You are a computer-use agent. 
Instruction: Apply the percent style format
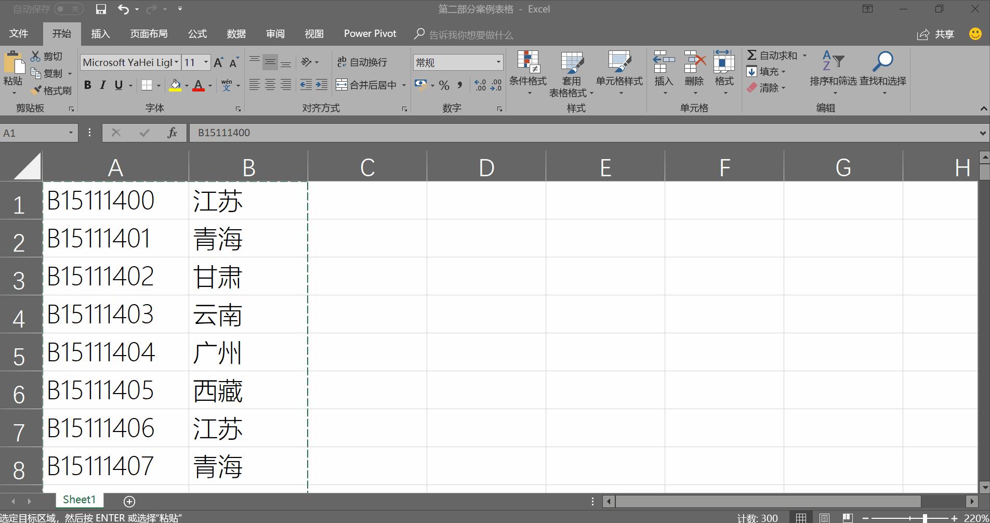pos(443,85)
